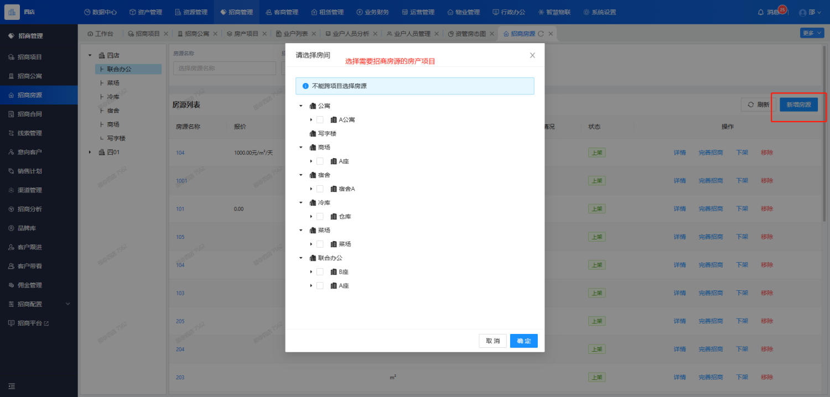The image size is (830, 397).
Task: Expand the A公寓 node arrow
Action: pos(312,119)
